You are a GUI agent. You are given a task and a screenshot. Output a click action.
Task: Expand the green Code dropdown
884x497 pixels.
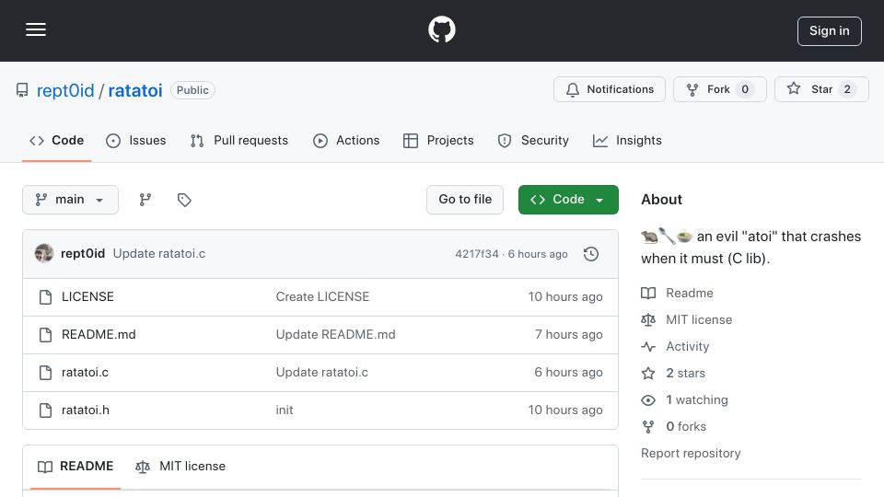coord(568,200)
